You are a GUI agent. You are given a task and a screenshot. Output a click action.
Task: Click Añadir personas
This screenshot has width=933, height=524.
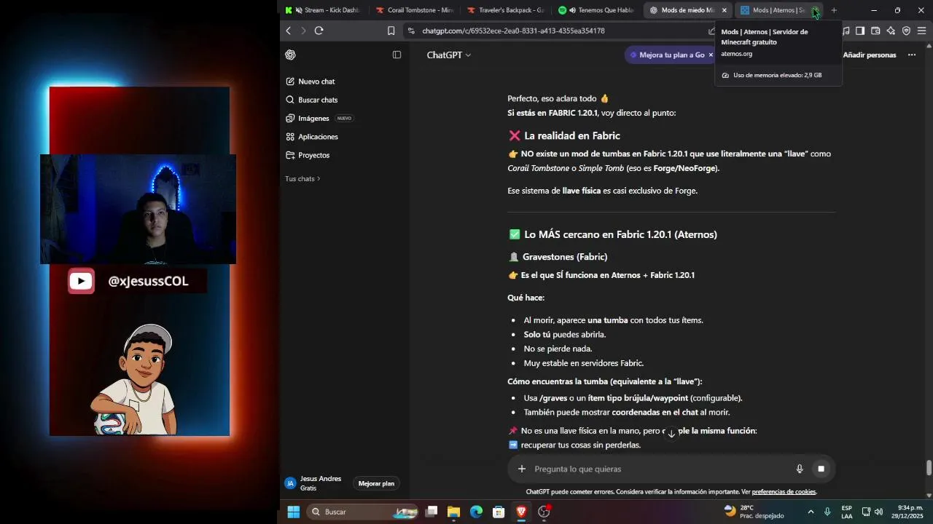coord(869,55)
